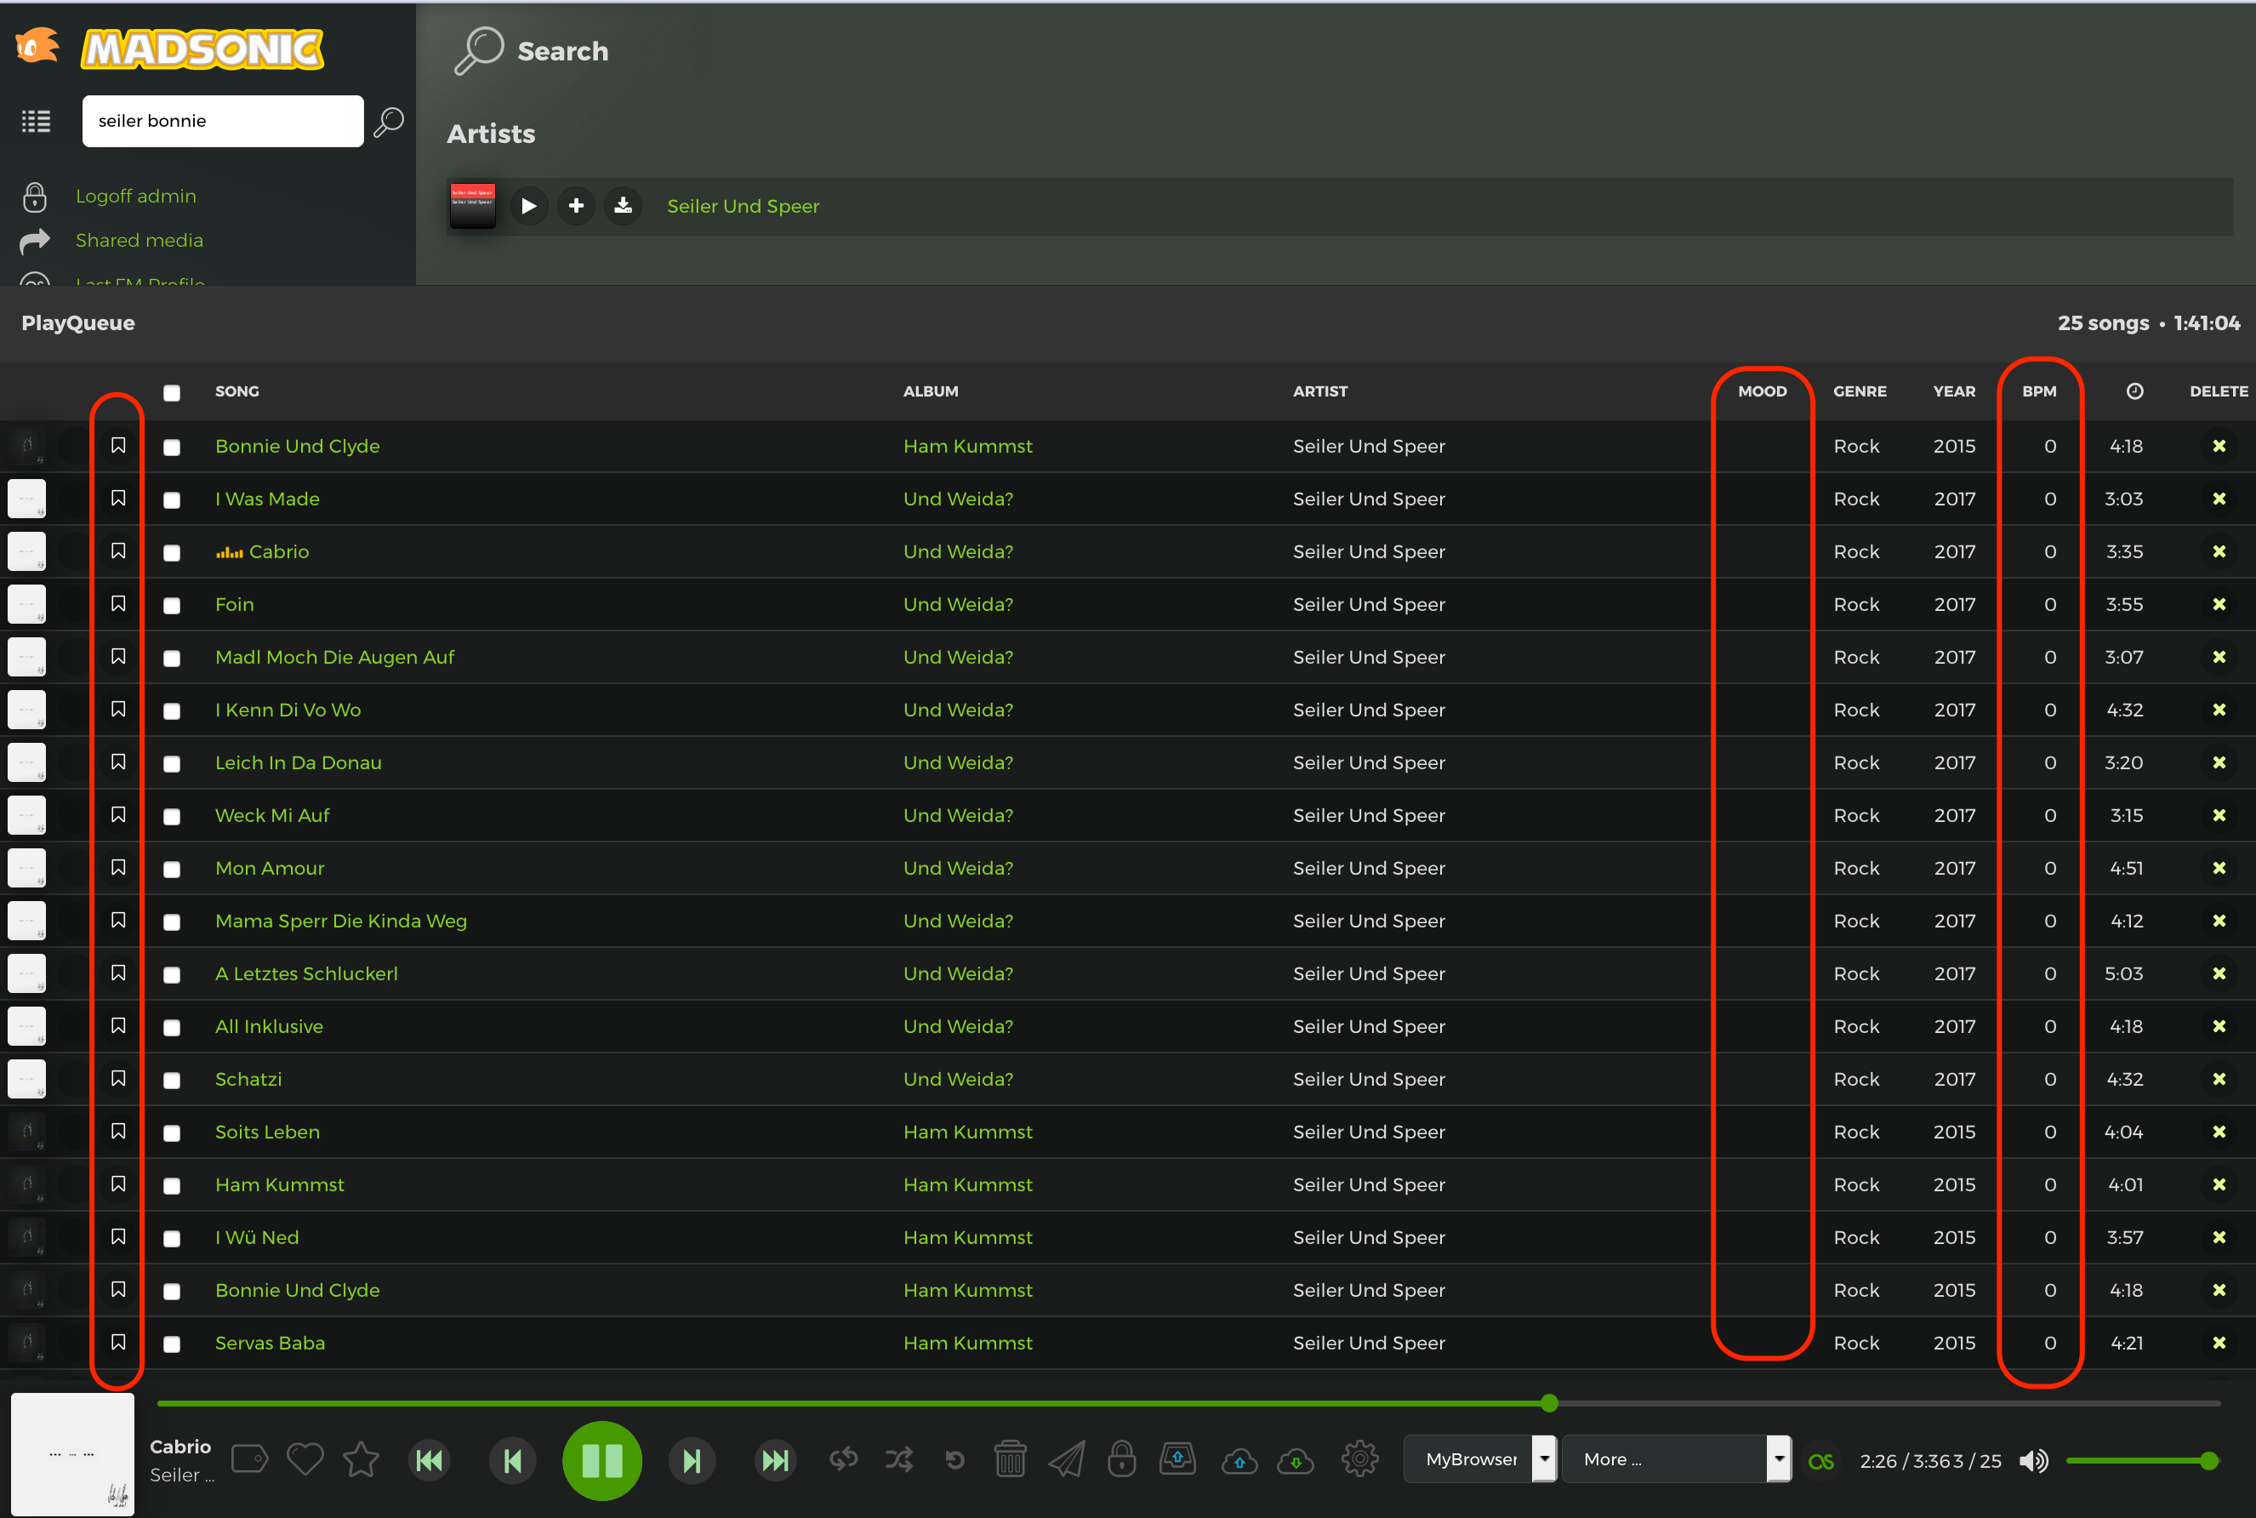This screenshot has height=1518, width=2256.
Task: Open player settings gear icon
Action: point(1359,1459)
